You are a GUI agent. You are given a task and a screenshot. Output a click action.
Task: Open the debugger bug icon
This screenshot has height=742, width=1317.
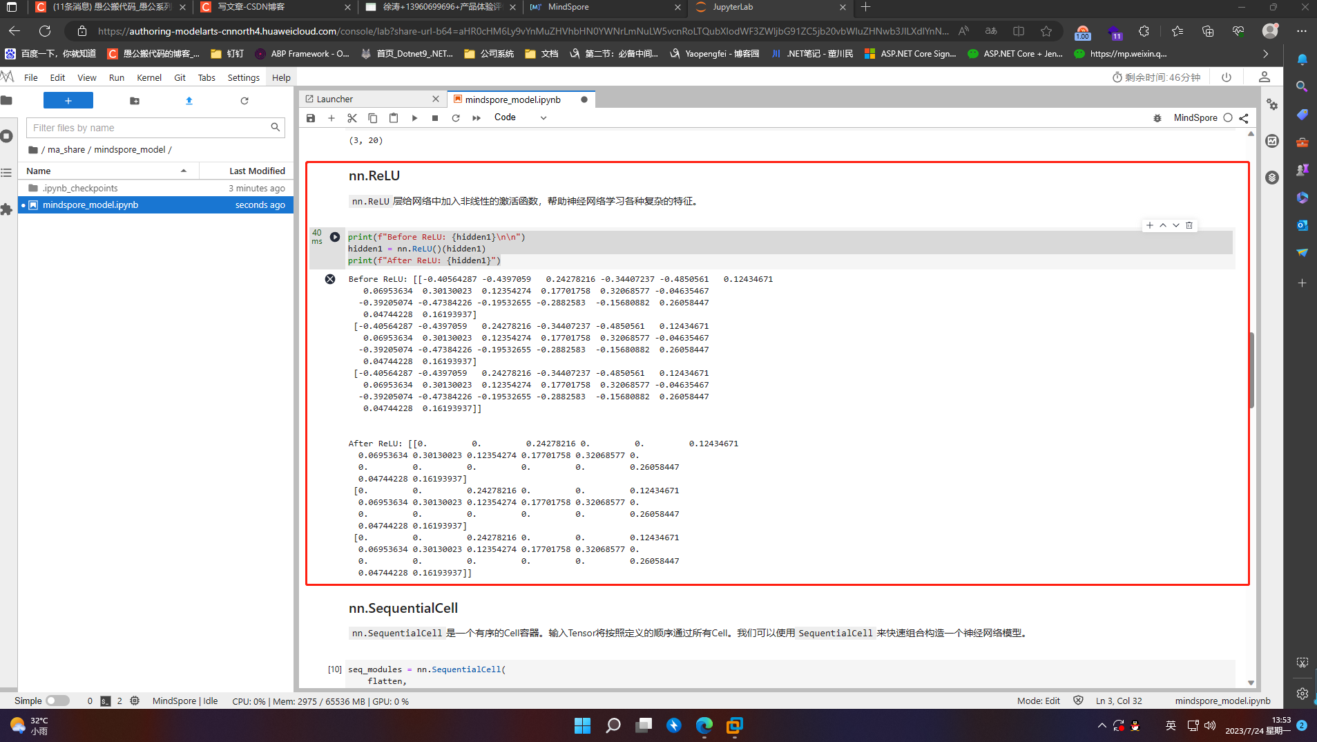(1157, 118)
